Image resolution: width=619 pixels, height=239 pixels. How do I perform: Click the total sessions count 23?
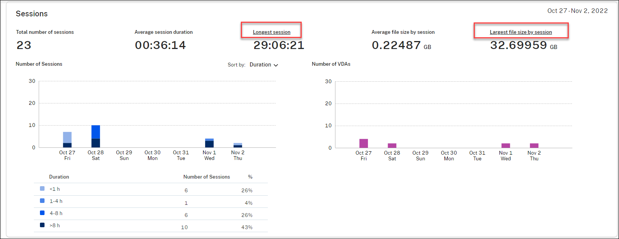(24, 45)
